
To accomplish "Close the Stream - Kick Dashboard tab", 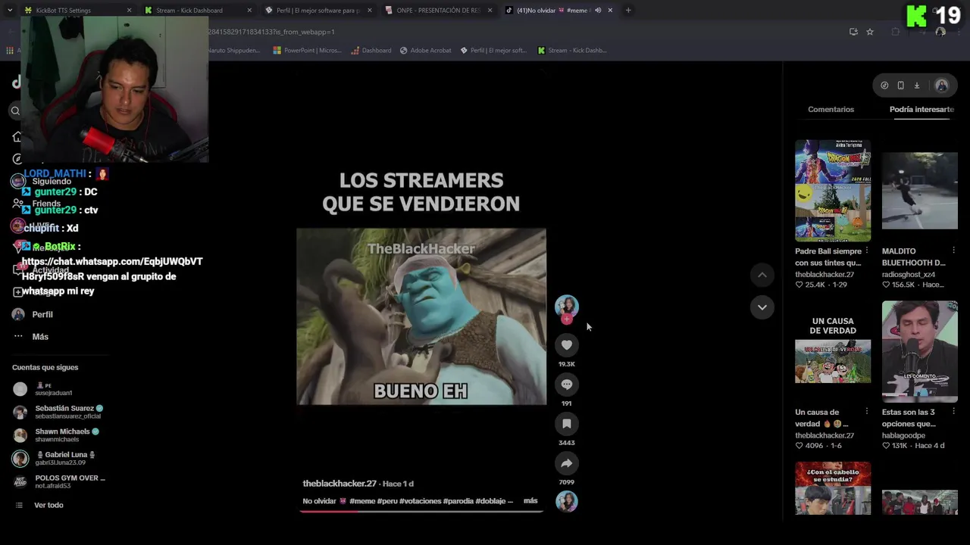I will [249, 11].
